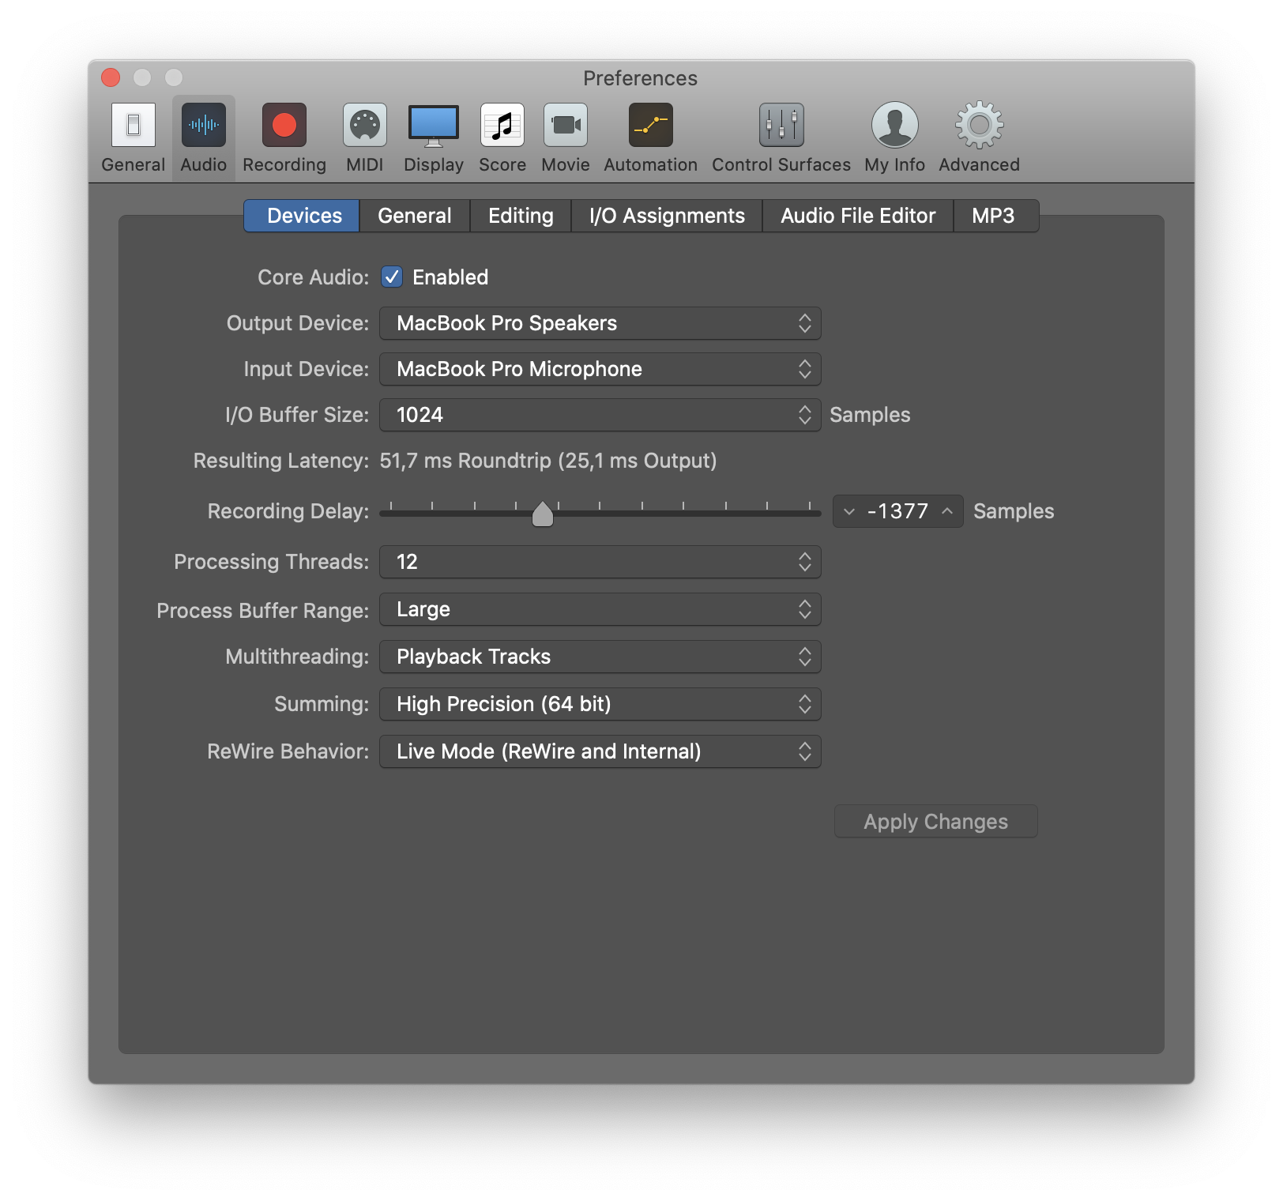Open Control Surfaces preferences icon
This screenshot has width=1283, height=1201.
click(x=781, y=137)
